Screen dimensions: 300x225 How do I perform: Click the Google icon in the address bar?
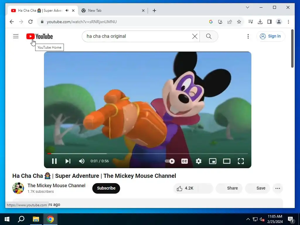pyautogui.click(x=211, y=22)
